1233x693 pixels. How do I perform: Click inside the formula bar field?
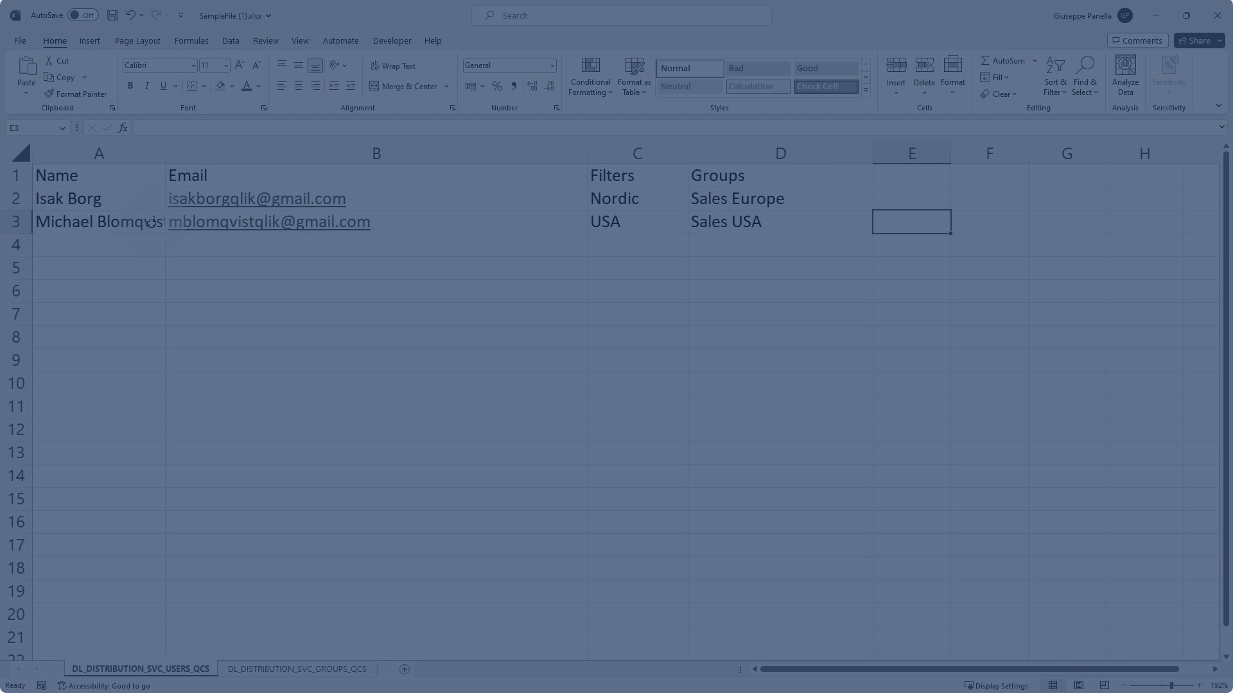(x=674, y=128)
